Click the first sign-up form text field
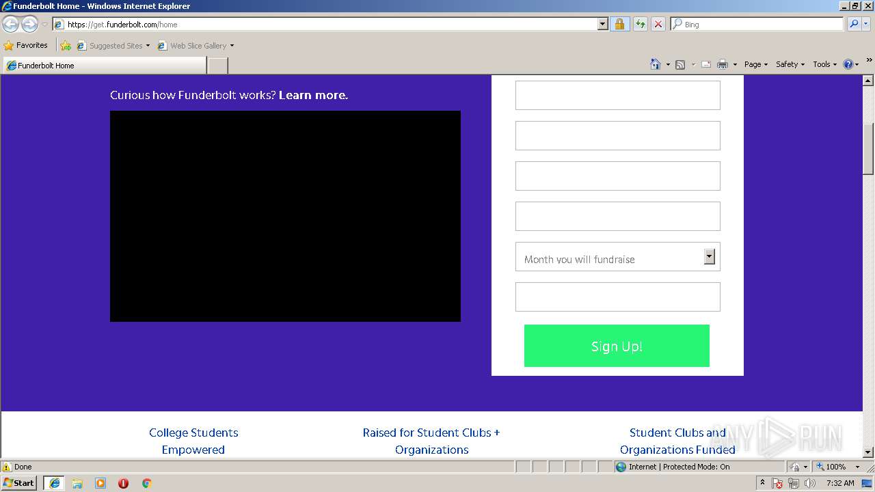Viewport: 875px width, 492px height. click(x=617, y=95)
